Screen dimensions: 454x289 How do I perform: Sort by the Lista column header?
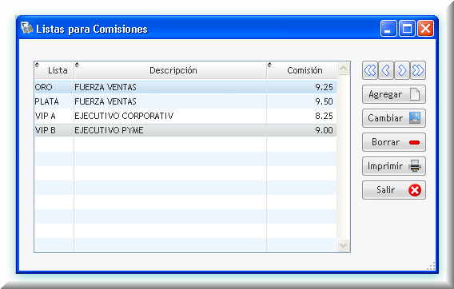pos(54,70)
